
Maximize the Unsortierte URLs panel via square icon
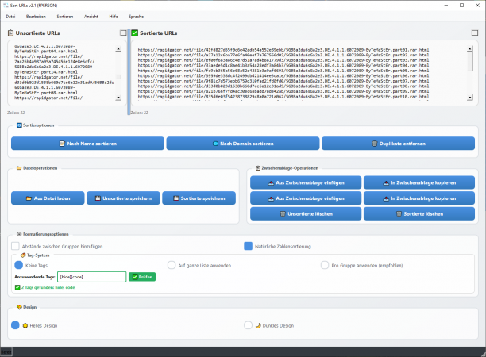tap(123, 33)
